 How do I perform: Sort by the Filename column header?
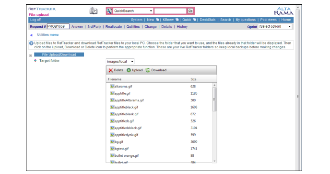[x=115, y=79]
